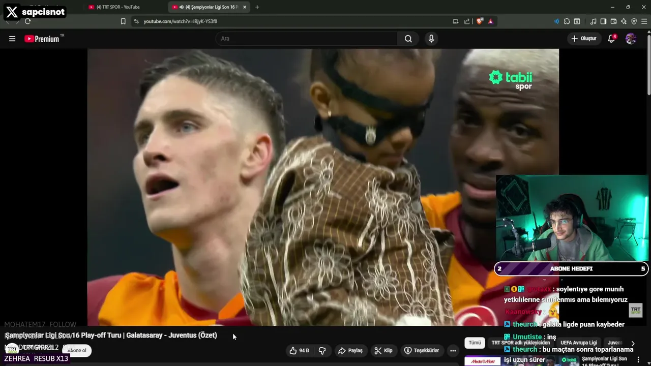Click the blue sound waves toolbar icon

[x=556, y=21]
